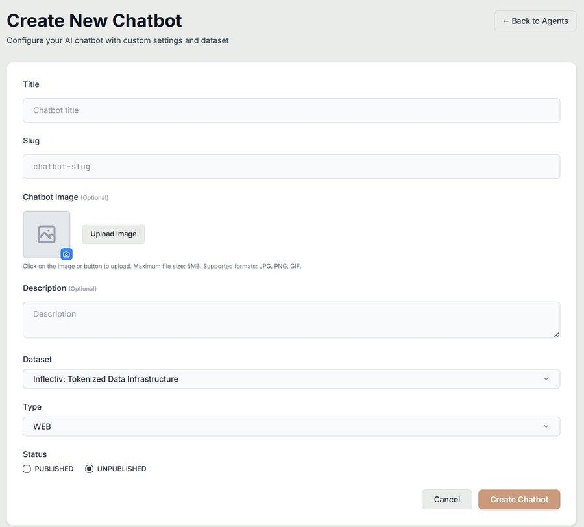Click the Title field label
This screenshot has height=527, width=584.
(x=31, y=84)
